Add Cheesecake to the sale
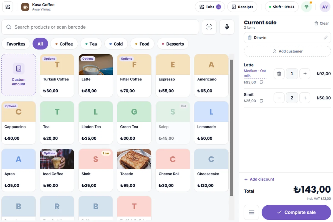The width and height of the screenshot is (333, 222). tap(211, 170)
